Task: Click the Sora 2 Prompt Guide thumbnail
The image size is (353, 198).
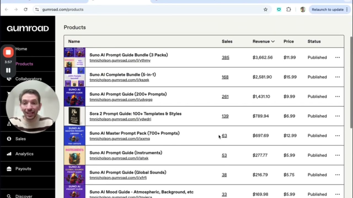Action: 75,116
